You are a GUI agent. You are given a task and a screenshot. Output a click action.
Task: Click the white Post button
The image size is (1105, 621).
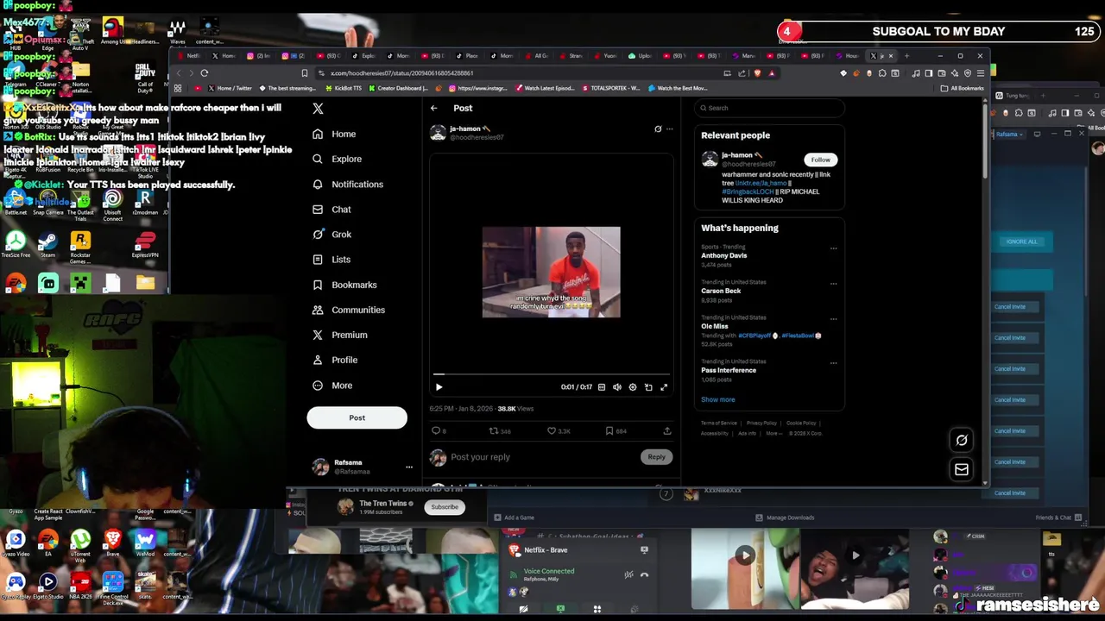[x=357, y=417]
